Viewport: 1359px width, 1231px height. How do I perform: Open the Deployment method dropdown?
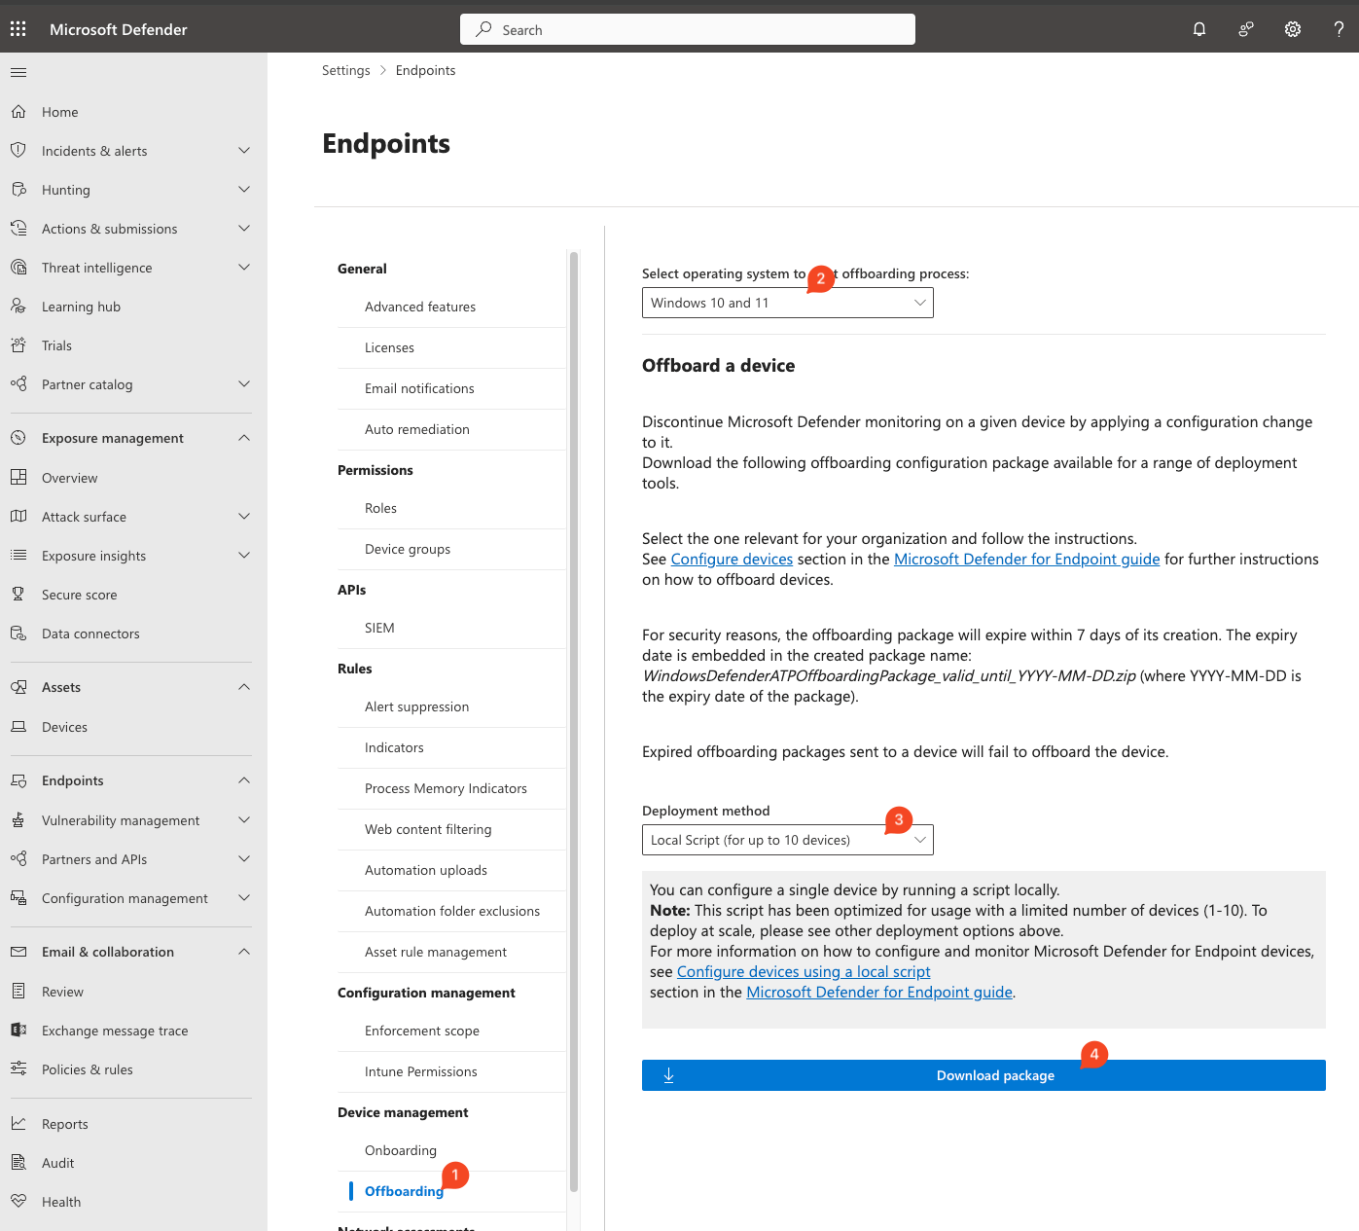point(786,839)
